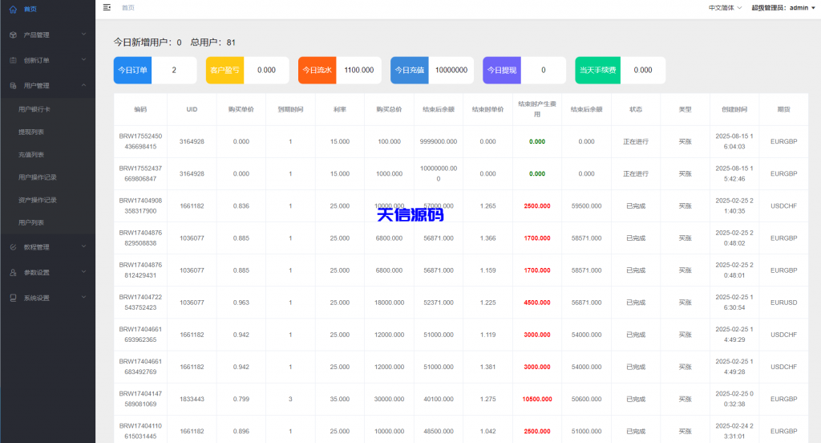Image resolution: width=821 pixels, height=443 pixels.
Task: Click the 编码 column header
Action: [x=140, y=110]
